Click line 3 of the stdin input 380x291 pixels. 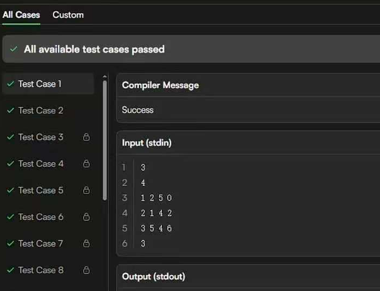pos(156,198)
